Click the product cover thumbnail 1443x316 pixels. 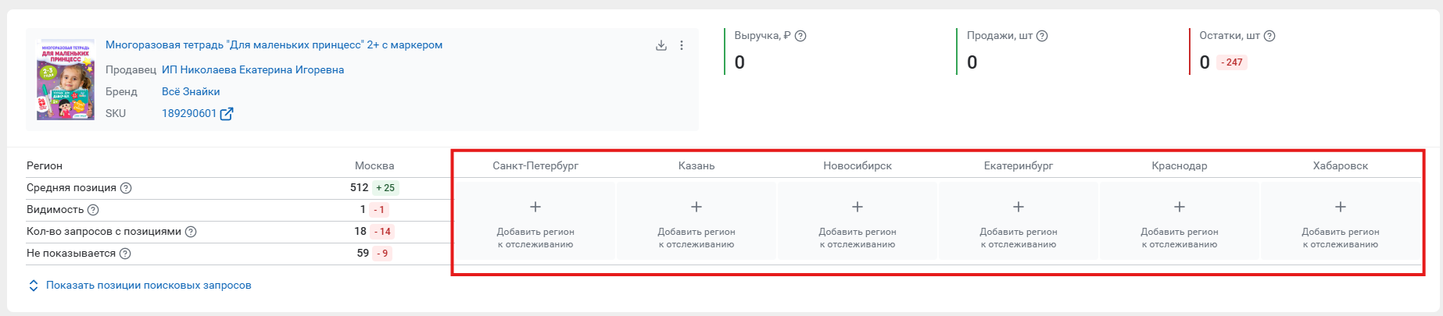click(x=66, y=80)
